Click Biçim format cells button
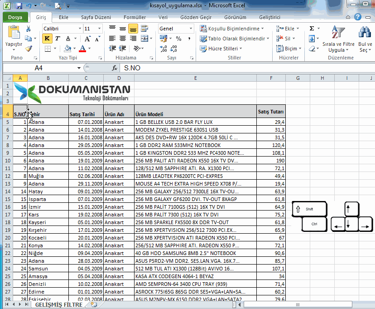The height and width of the screenshot is (309, 375). tap(288, 49)
